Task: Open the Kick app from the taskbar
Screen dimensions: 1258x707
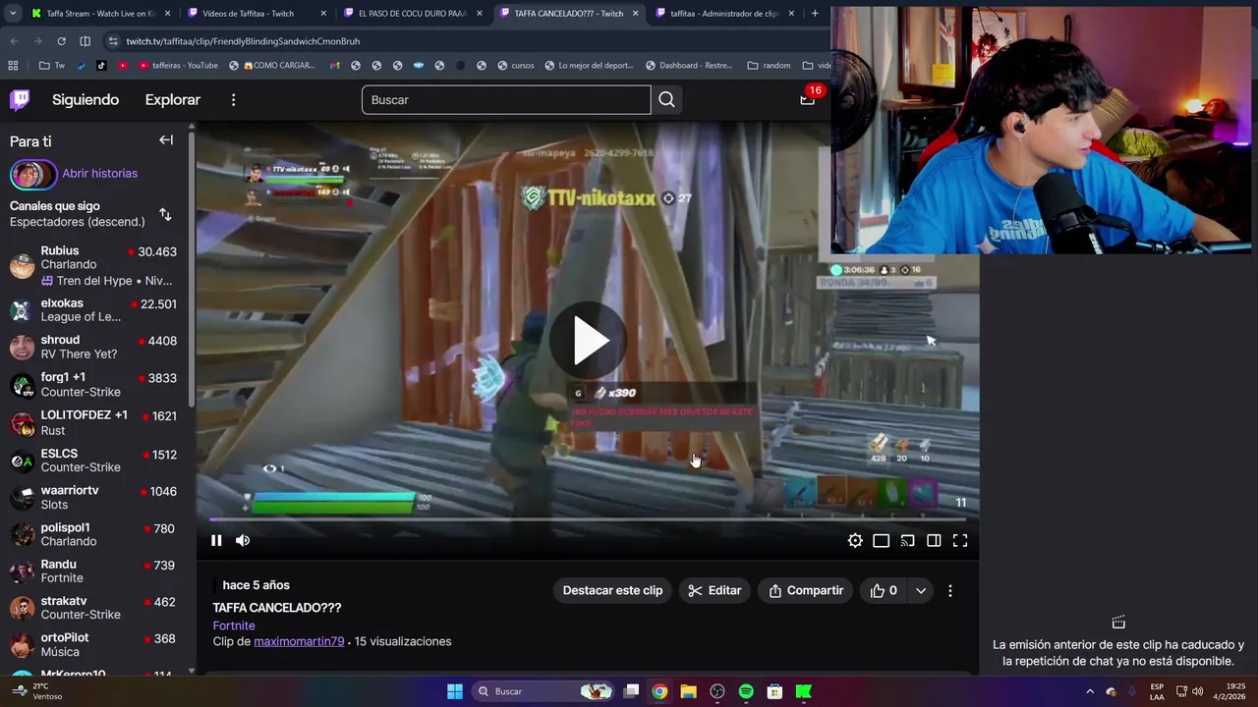Action: [803, 691]
